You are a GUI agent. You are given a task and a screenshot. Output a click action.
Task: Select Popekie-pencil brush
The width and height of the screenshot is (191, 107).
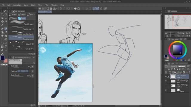pos(21,38)
